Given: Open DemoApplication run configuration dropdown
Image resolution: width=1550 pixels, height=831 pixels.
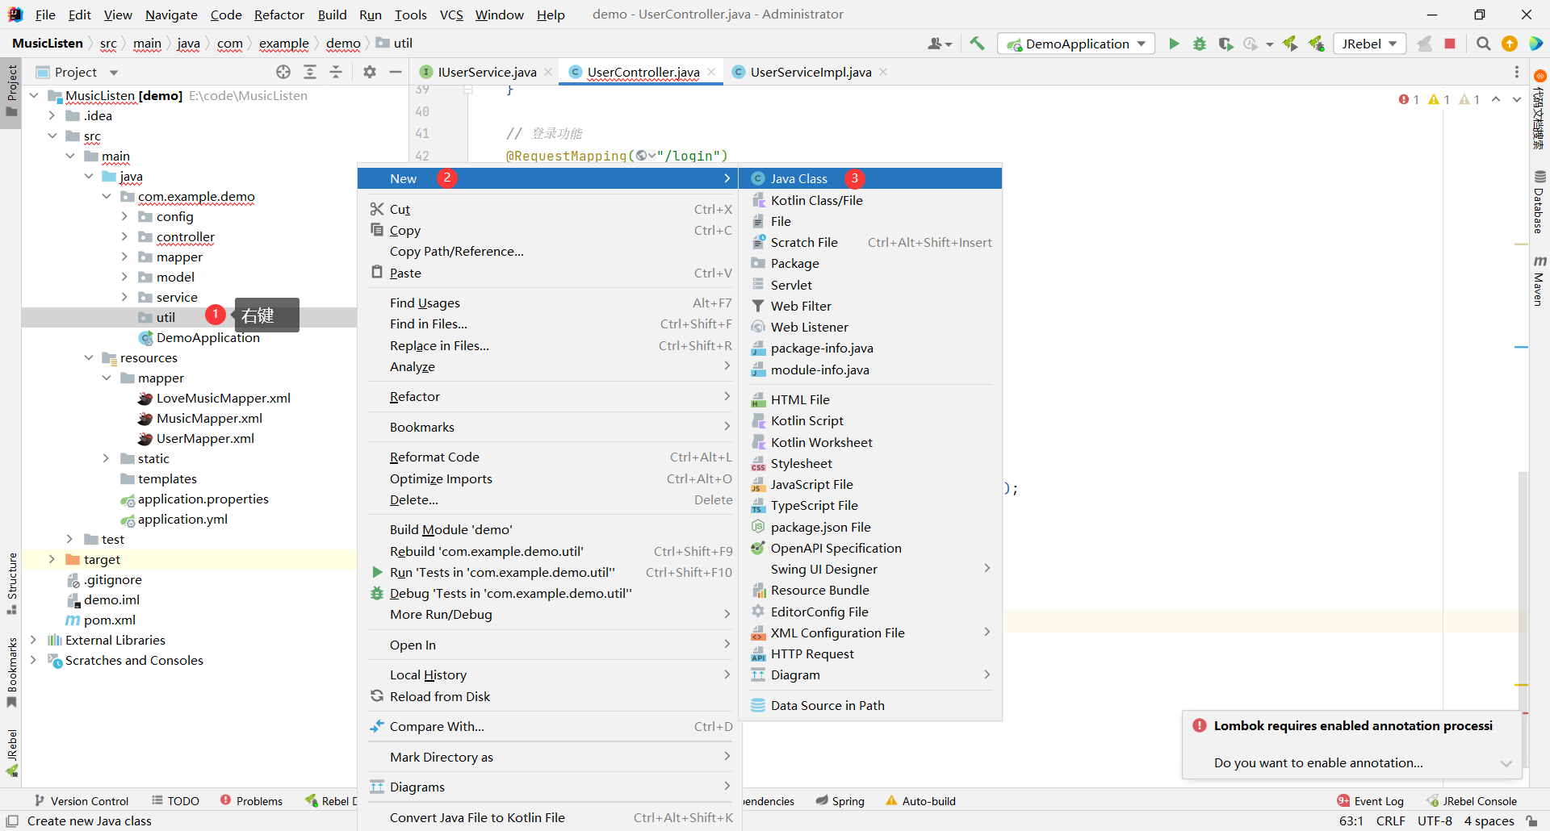Looking at the screenshot, I should (x=1076, y=44).
